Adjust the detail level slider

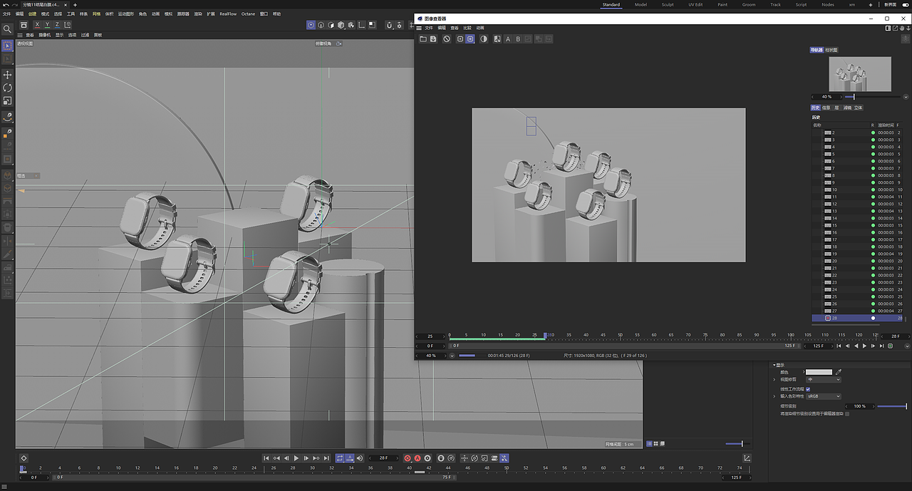[891, 406]
